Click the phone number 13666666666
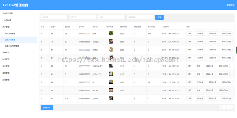This screenshot has height=118, width=237. pos(84,82)
